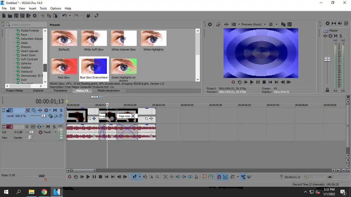Open preview overlays grid icon
The image size is (351, 197).
click(x=271, y=24)
